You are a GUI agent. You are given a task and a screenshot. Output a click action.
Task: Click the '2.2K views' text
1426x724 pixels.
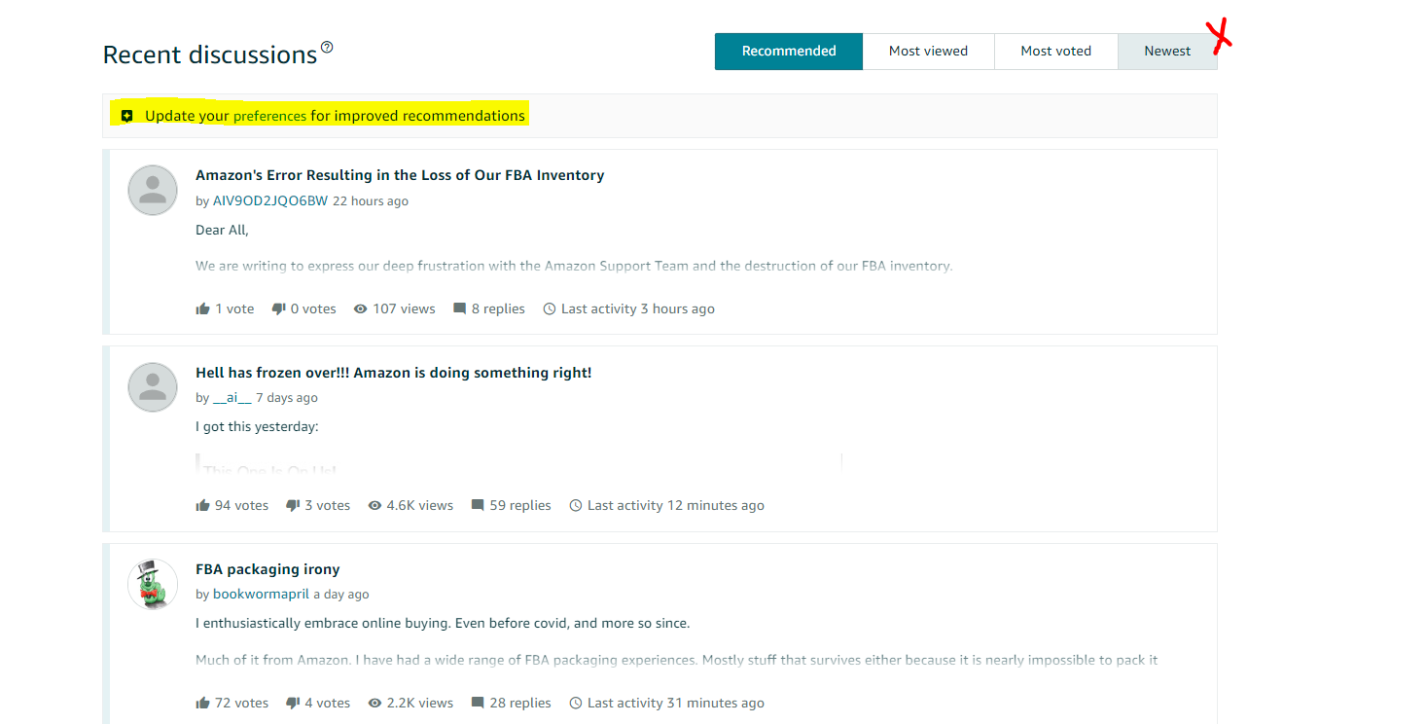pyautogui.click(x=420, y=704)
